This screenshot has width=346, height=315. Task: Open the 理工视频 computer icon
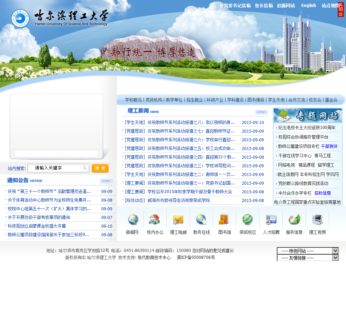(317, 219)
